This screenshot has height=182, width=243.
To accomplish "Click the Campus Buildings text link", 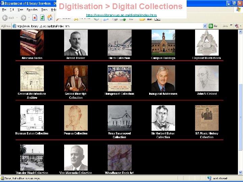I will click(163, 58).
